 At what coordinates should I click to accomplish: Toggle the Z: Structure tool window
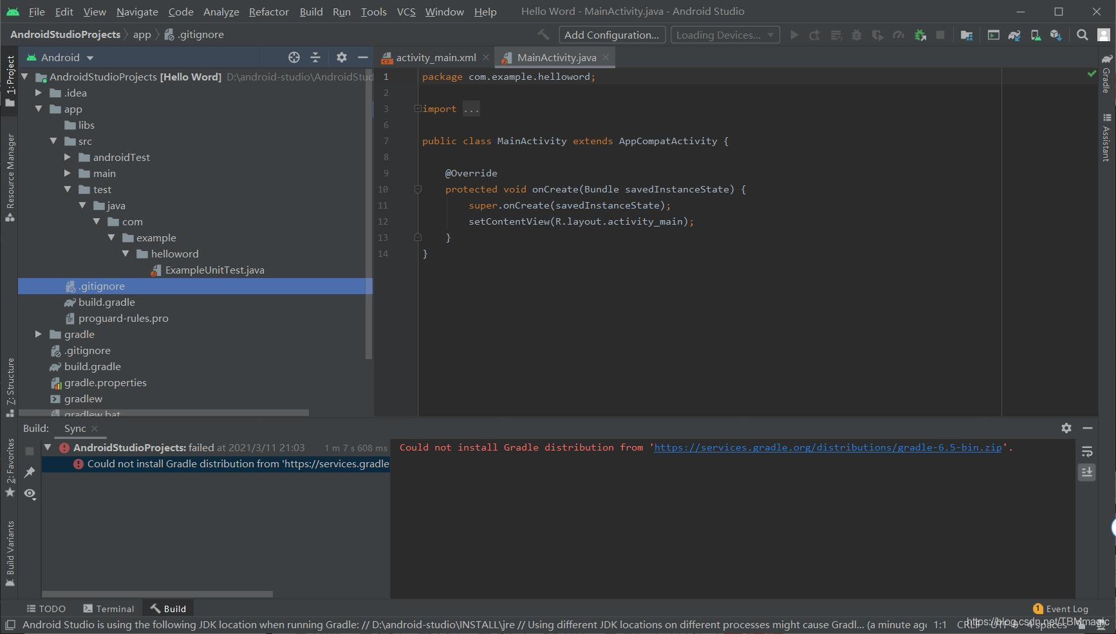click(x=10, y=386)
